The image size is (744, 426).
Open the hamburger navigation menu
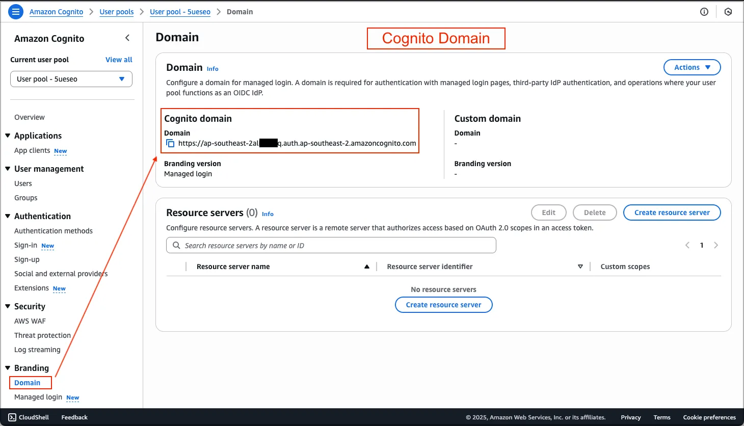coord(16,12)
